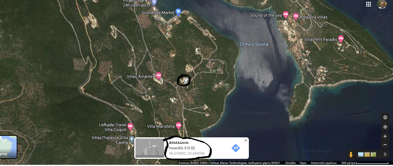Click the Αποστολή σχολίων feedback link
This screenshot has width=393, height=166.
click(x=324, y=163)
